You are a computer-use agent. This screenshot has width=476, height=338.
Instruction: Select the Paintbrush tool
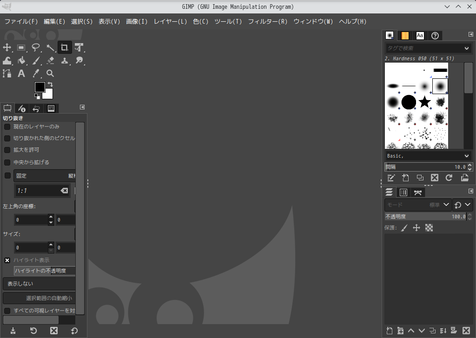[x=36, y=61]
